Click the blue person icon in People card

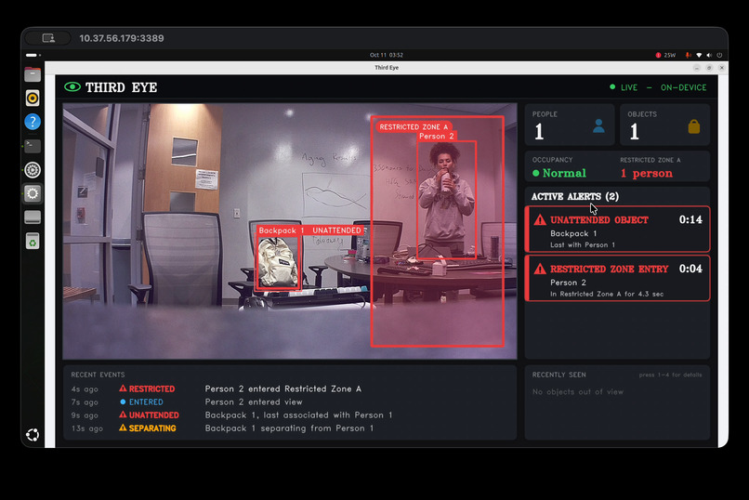point(598,126)
